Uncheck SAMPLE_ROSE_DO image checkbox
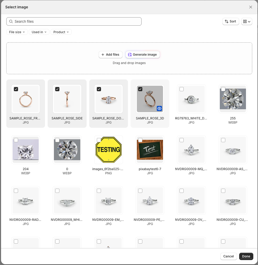 [x=99, y=89]
